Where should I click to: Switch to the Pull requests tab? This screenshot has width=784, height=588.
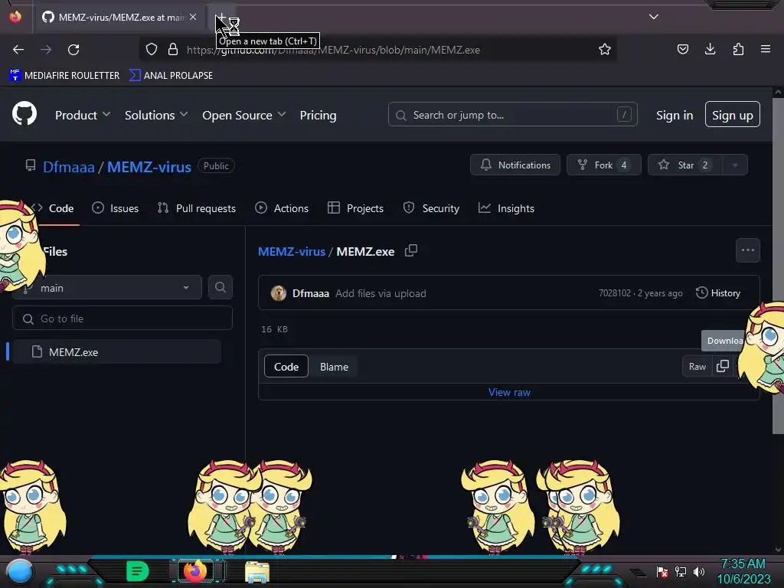pos(197,208)
